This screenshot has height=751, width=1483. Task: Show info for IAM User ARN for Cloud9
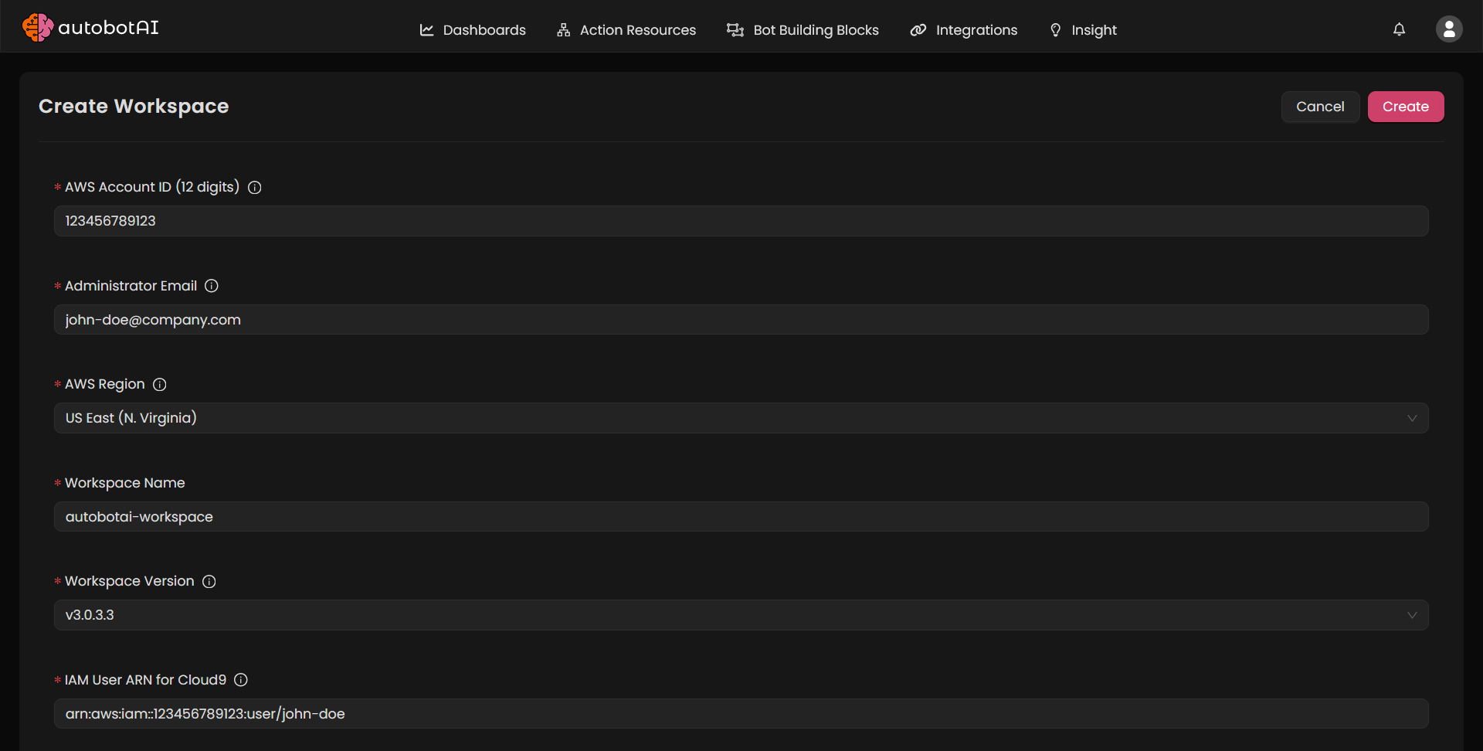pos(241,680)
